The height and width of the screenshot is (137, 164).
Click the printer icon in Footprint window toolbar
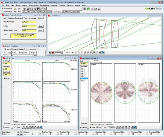tap(132, 127)
